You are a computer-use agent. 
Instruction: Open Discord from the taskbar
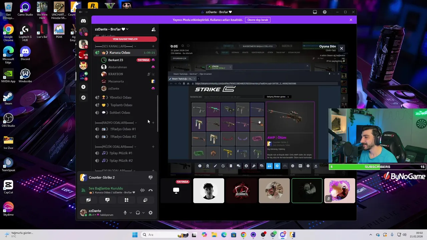283,235
